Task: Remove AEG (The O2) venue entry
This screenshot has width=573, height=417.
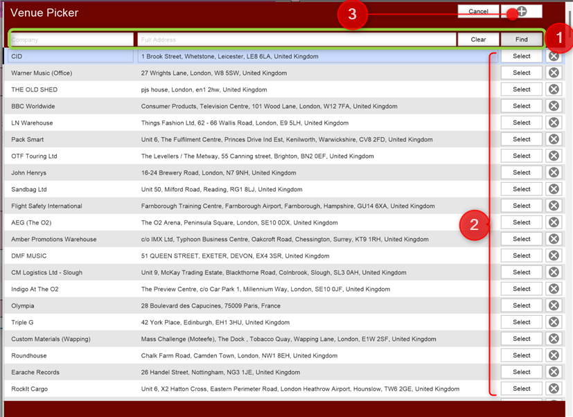Action: [x=554, y=222]
